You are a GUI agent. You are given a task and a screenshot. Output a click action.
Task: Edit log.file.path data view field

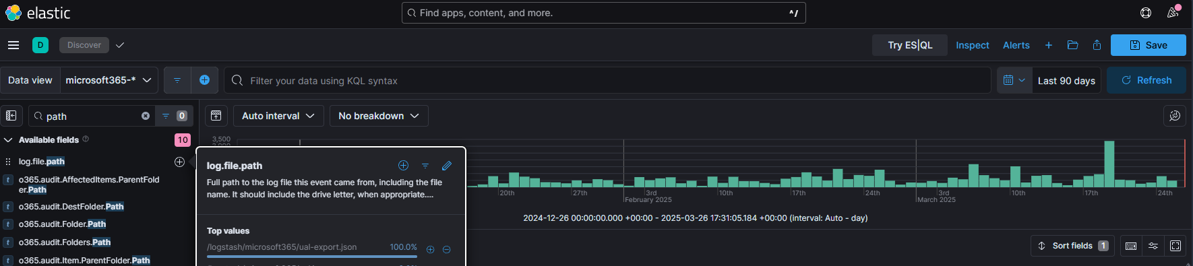coord(447,166)
